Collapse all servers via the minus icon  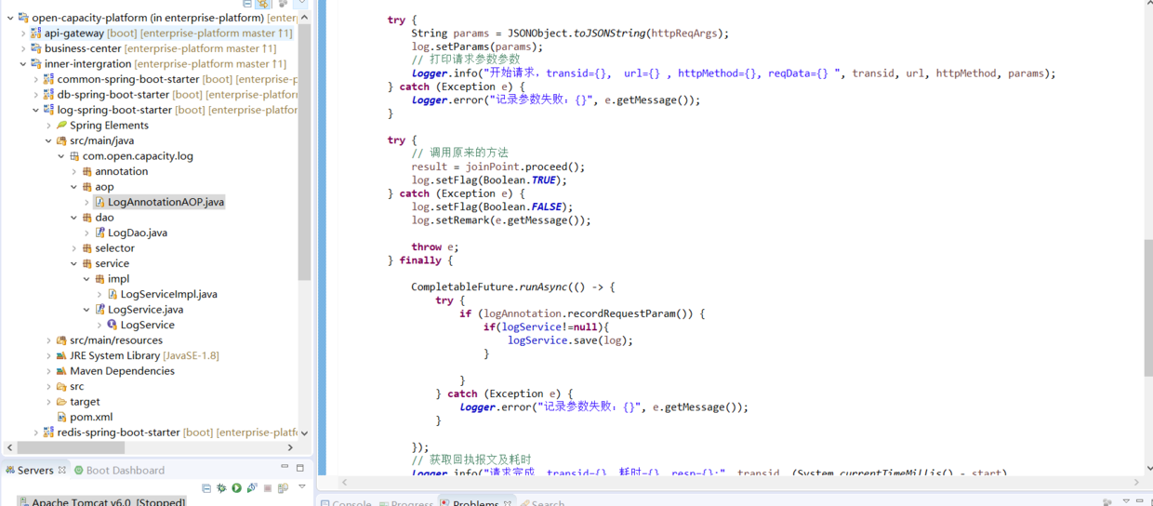coord(206,488)
